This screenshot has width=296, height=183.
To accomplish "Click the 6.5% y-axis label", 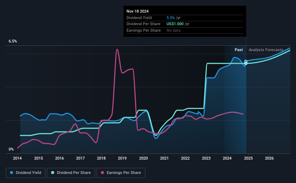I will coord(13,41).
